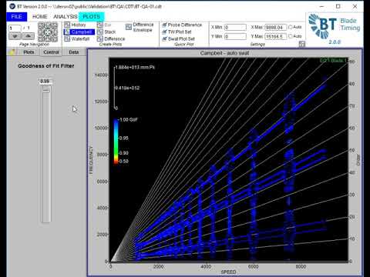This screenshot has width=370, height=277.
Task: Run Probe Difference quick plot
Action: [182, 25]
